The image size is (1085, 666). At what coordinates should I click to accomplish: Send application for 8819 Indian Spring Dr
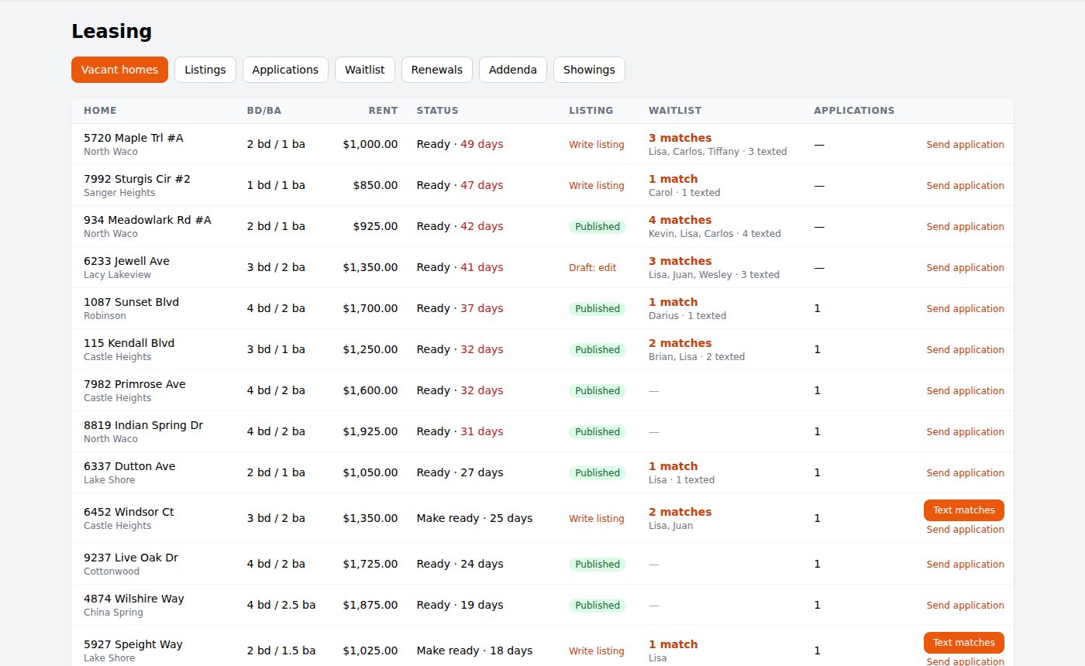(965, 432)
